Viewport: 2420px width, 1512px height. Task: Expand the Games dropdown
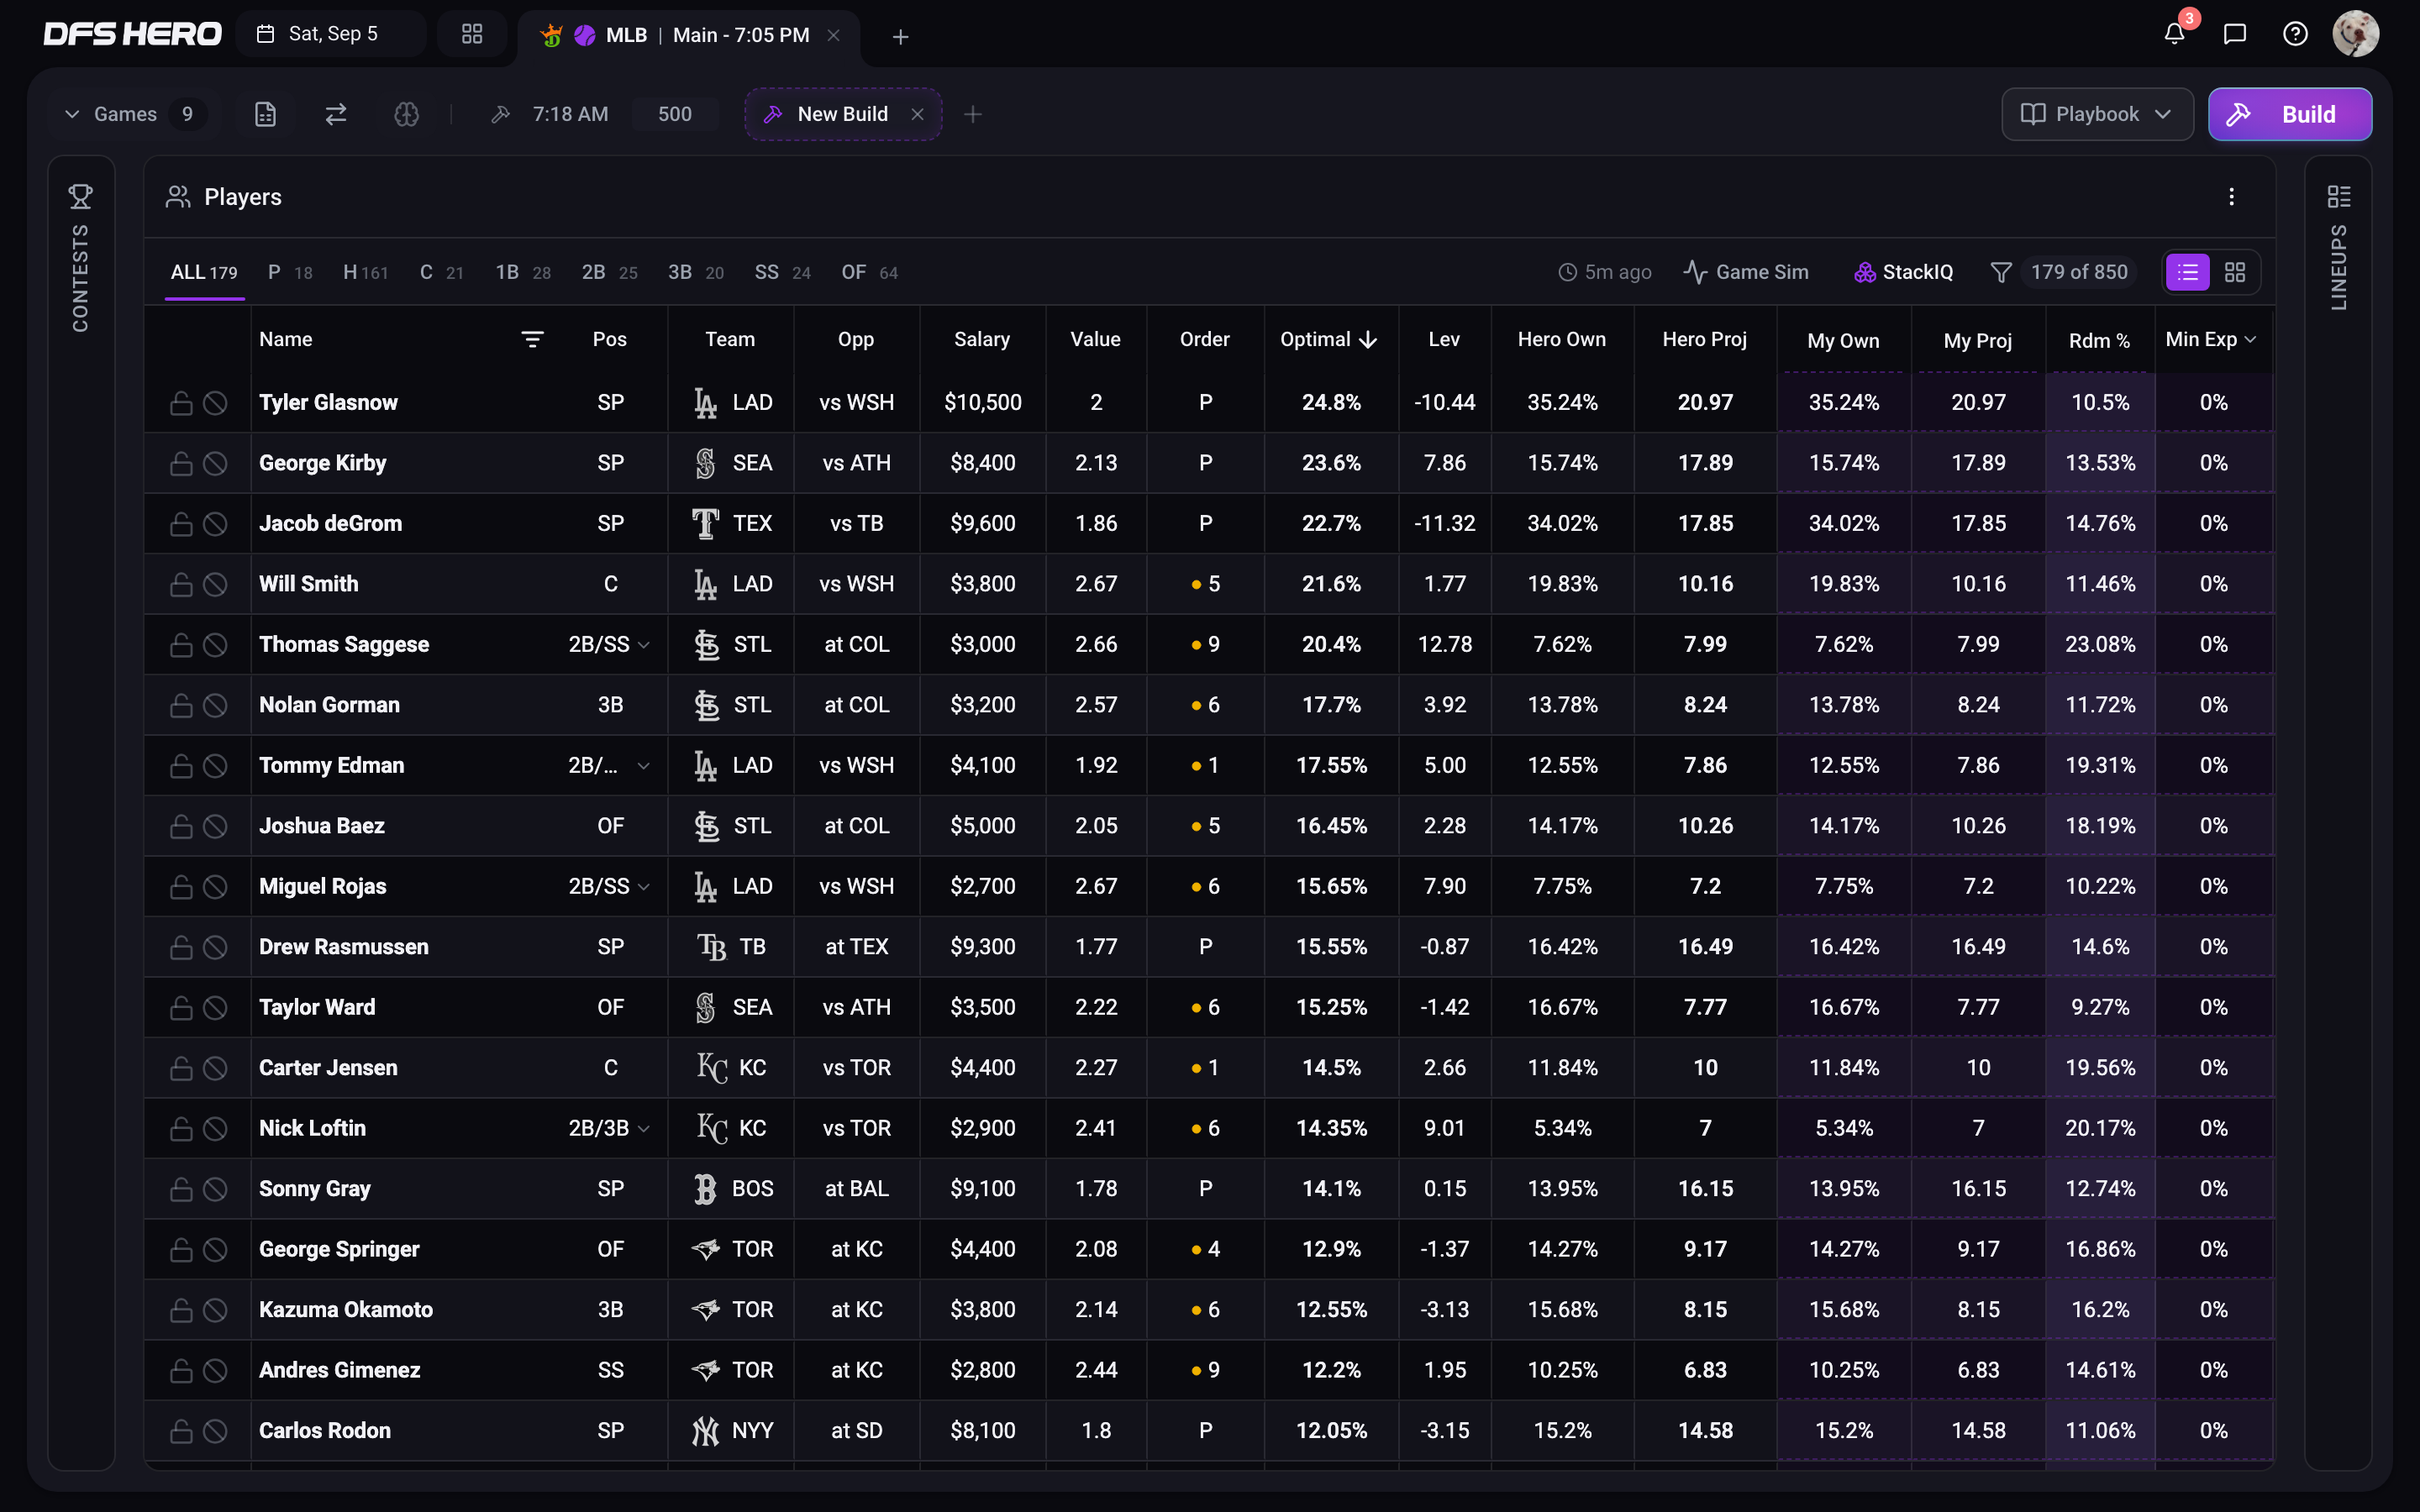click(133, 114)
